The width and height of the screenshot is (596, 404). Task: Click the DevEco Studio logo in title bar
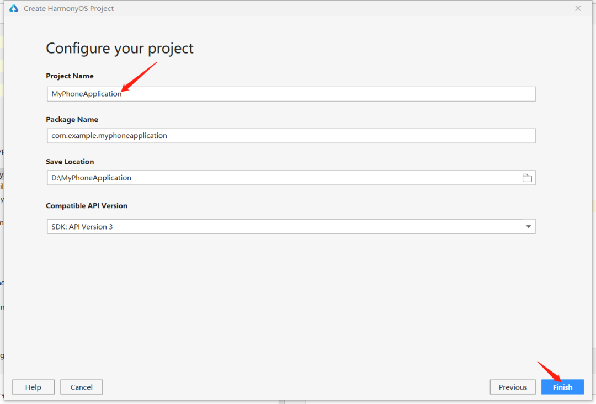[x=14, y=9]
